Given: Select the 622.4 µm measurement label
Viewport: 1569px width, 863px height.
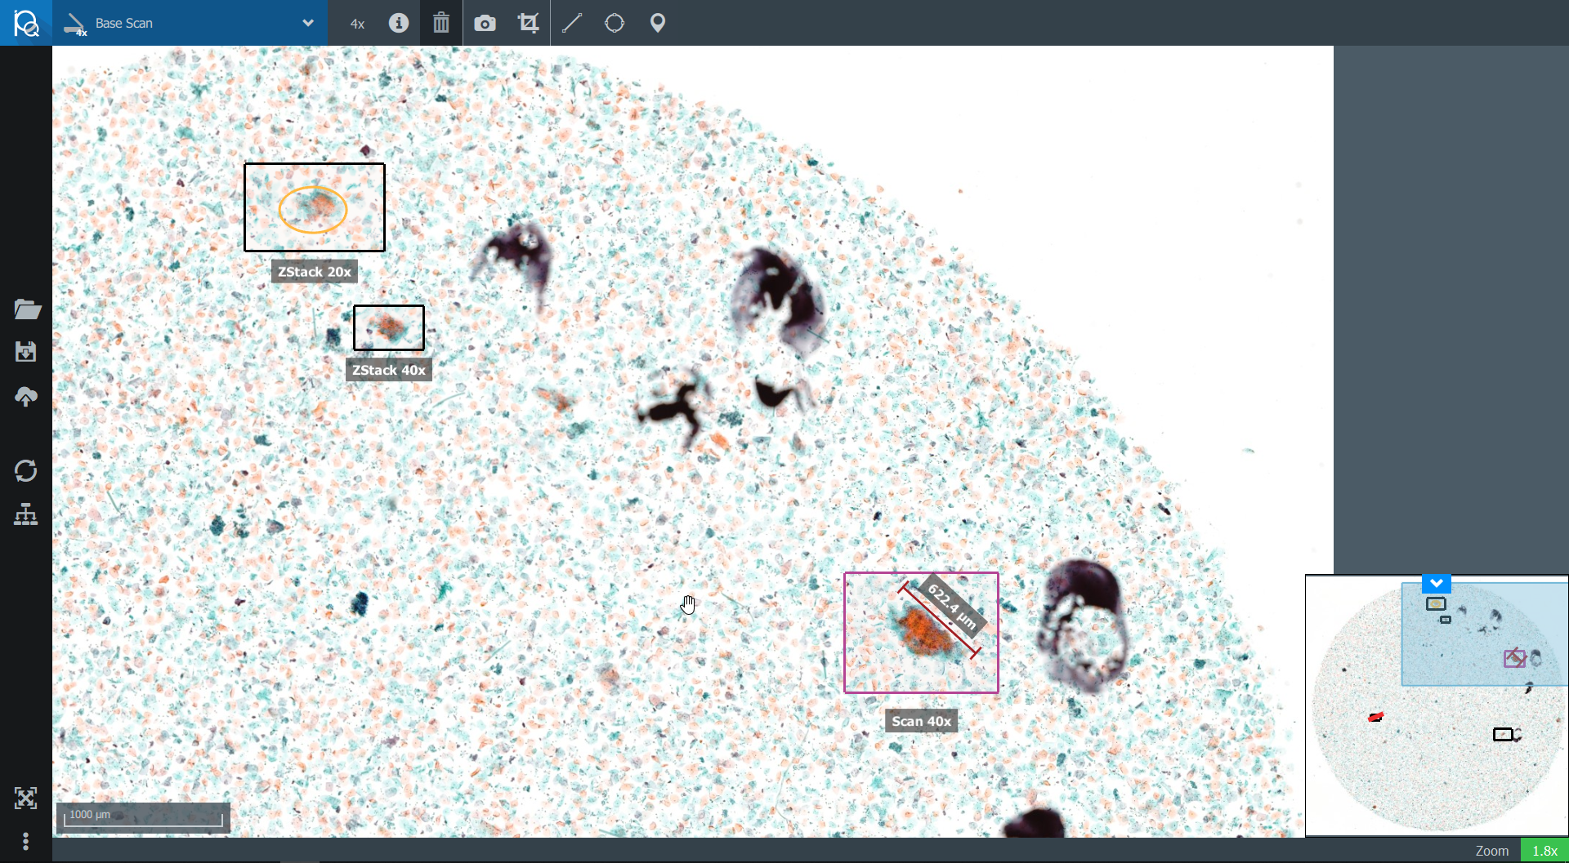Looking at the screenshot, I should [x=953, y=606].
